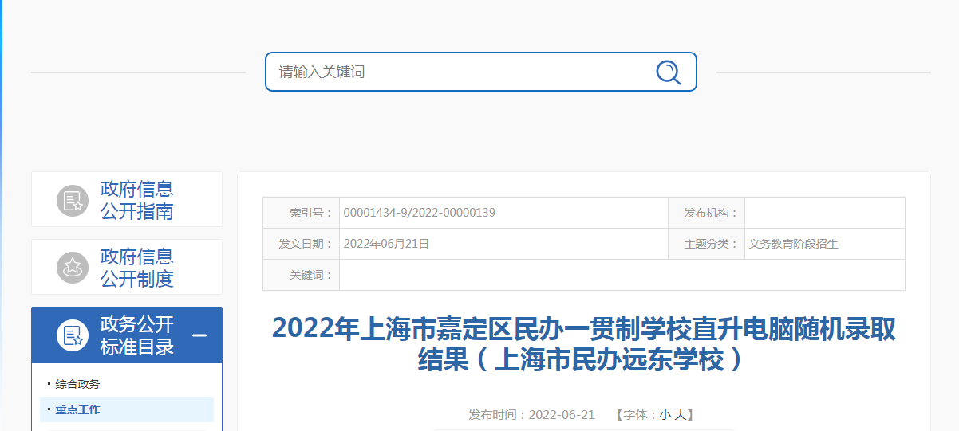Click the 索引号 label cell
This screenshot has width=959, height=431.
301,213
